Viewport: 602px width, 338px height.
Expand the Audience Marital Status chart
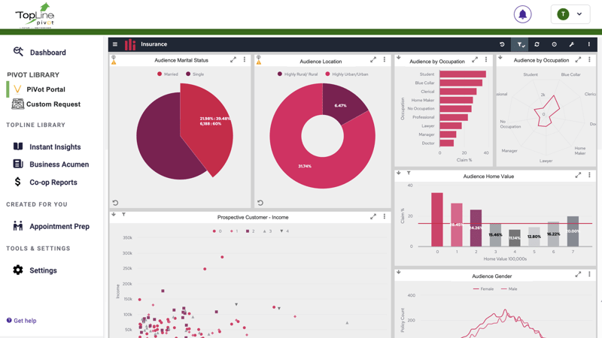pyautogui.click(x=233, y=60)
